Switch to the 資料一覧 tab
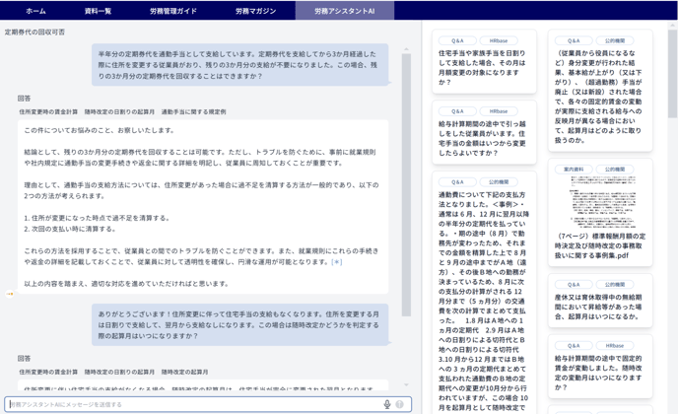This screenshot has width=678, height=414. coord(98,11)
